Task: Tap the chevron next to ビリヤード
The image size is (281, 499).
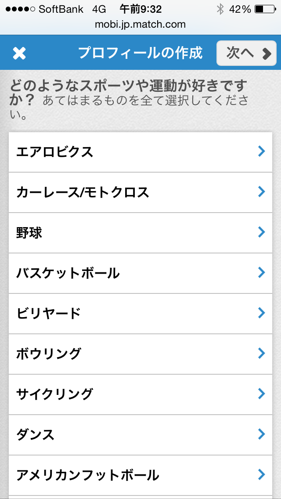Action: tap(262, 313)
